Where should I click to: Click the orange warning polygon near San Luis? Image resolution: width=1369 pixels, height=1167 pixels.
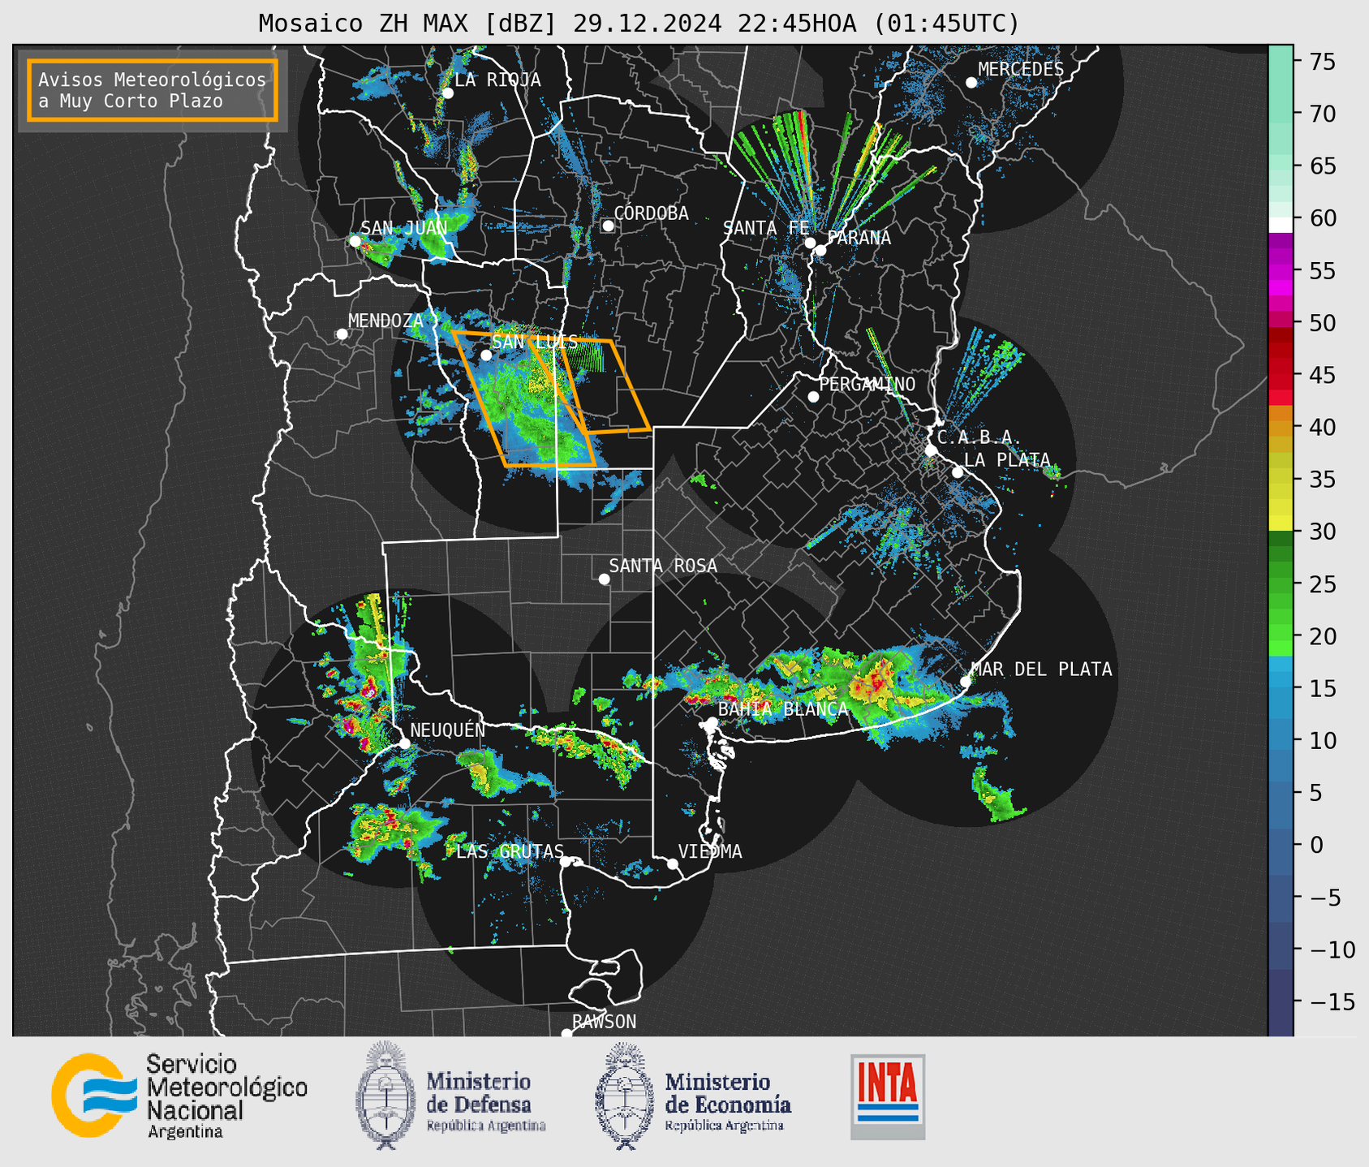tap(524, 399)
